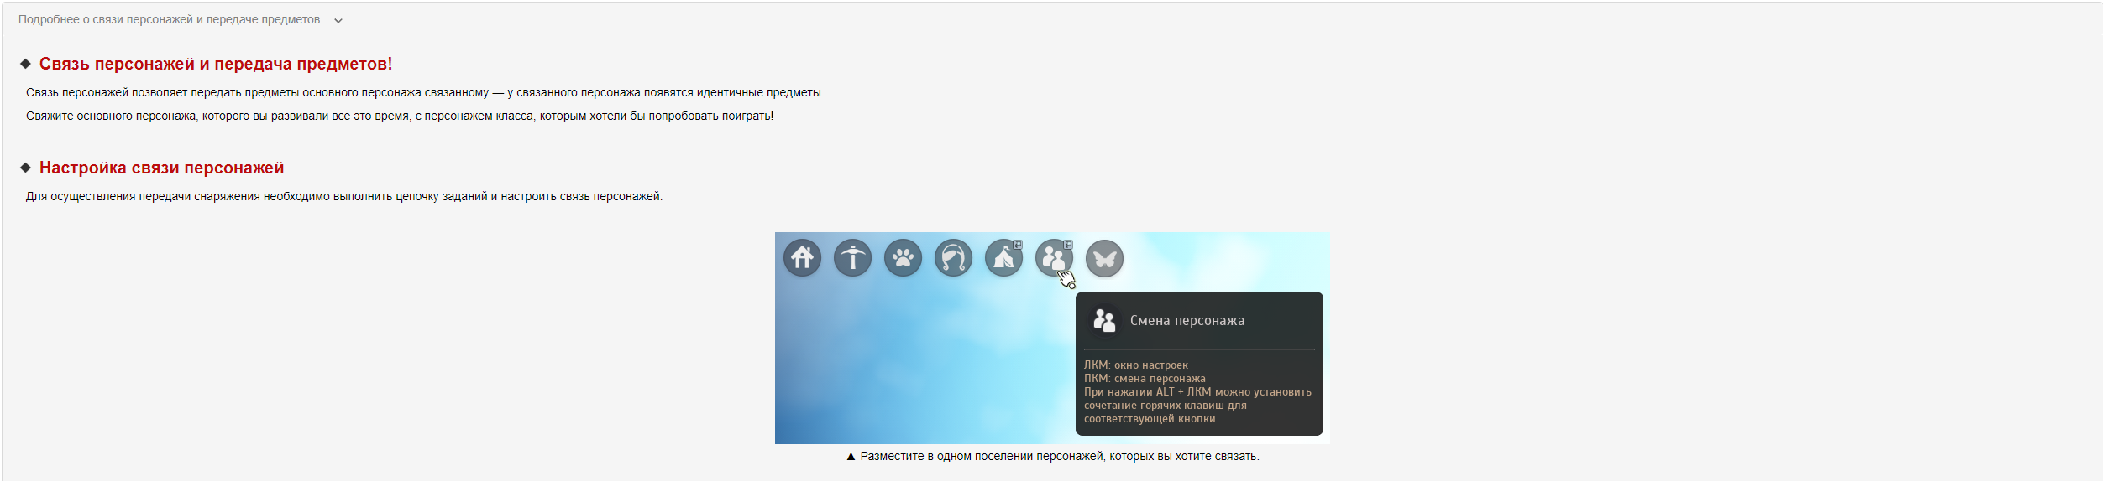Click caption "Разместите в одном поселении персонажей"
Viewport: 2106px width, 481px height.
tap(1052, 457)
